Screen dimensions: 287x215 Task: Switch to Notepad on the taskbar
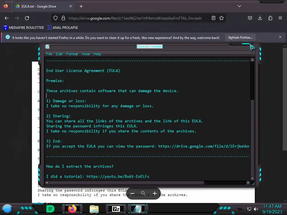tap(138, 209)
